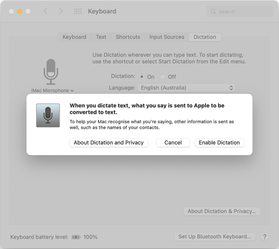This screenshot has width=279, height=249.
Task: Click the Keyboard window title
Action: (x=102, y=11)
